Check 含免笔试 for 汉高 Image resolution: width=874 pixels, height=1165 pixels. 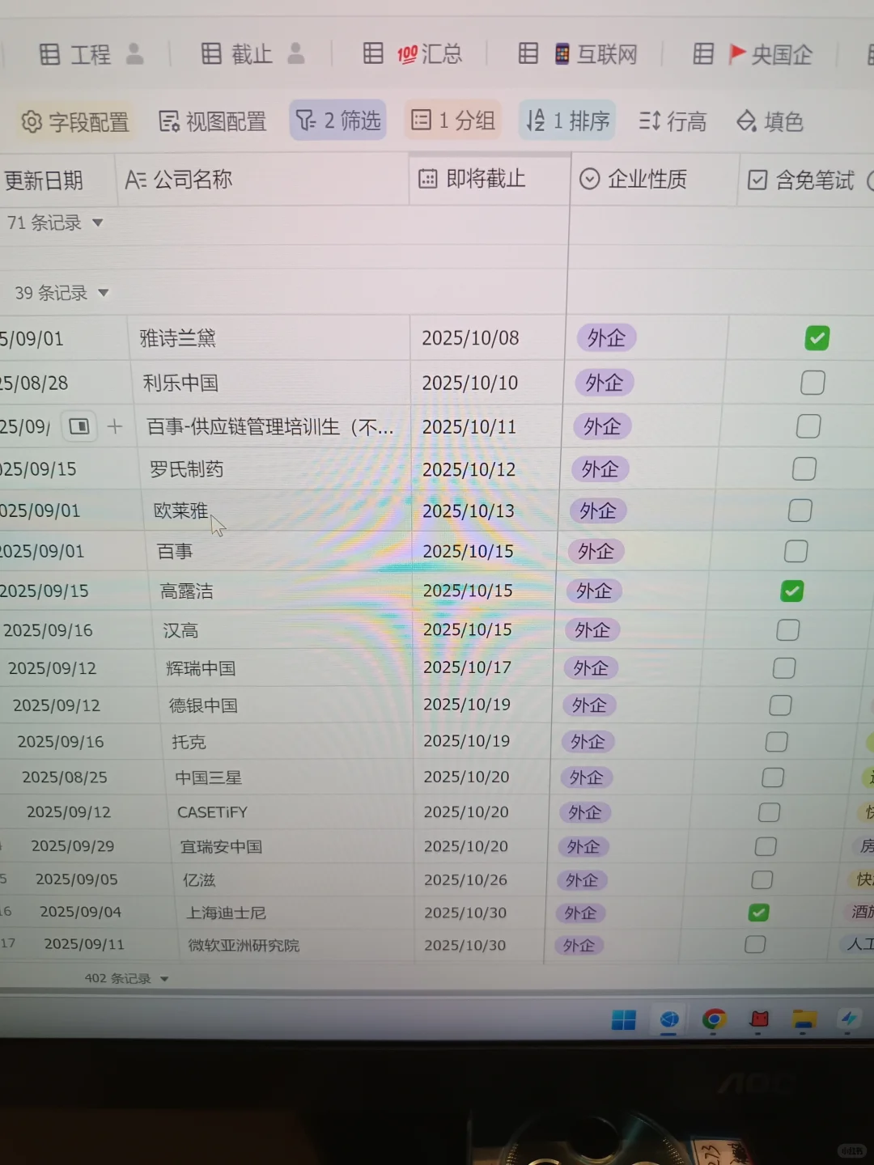tap(787, 629)
